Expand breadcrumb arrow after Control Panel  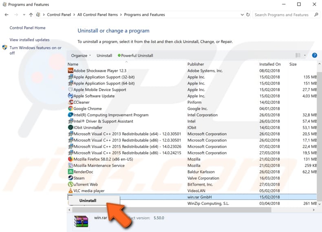[x=74, y=15]
